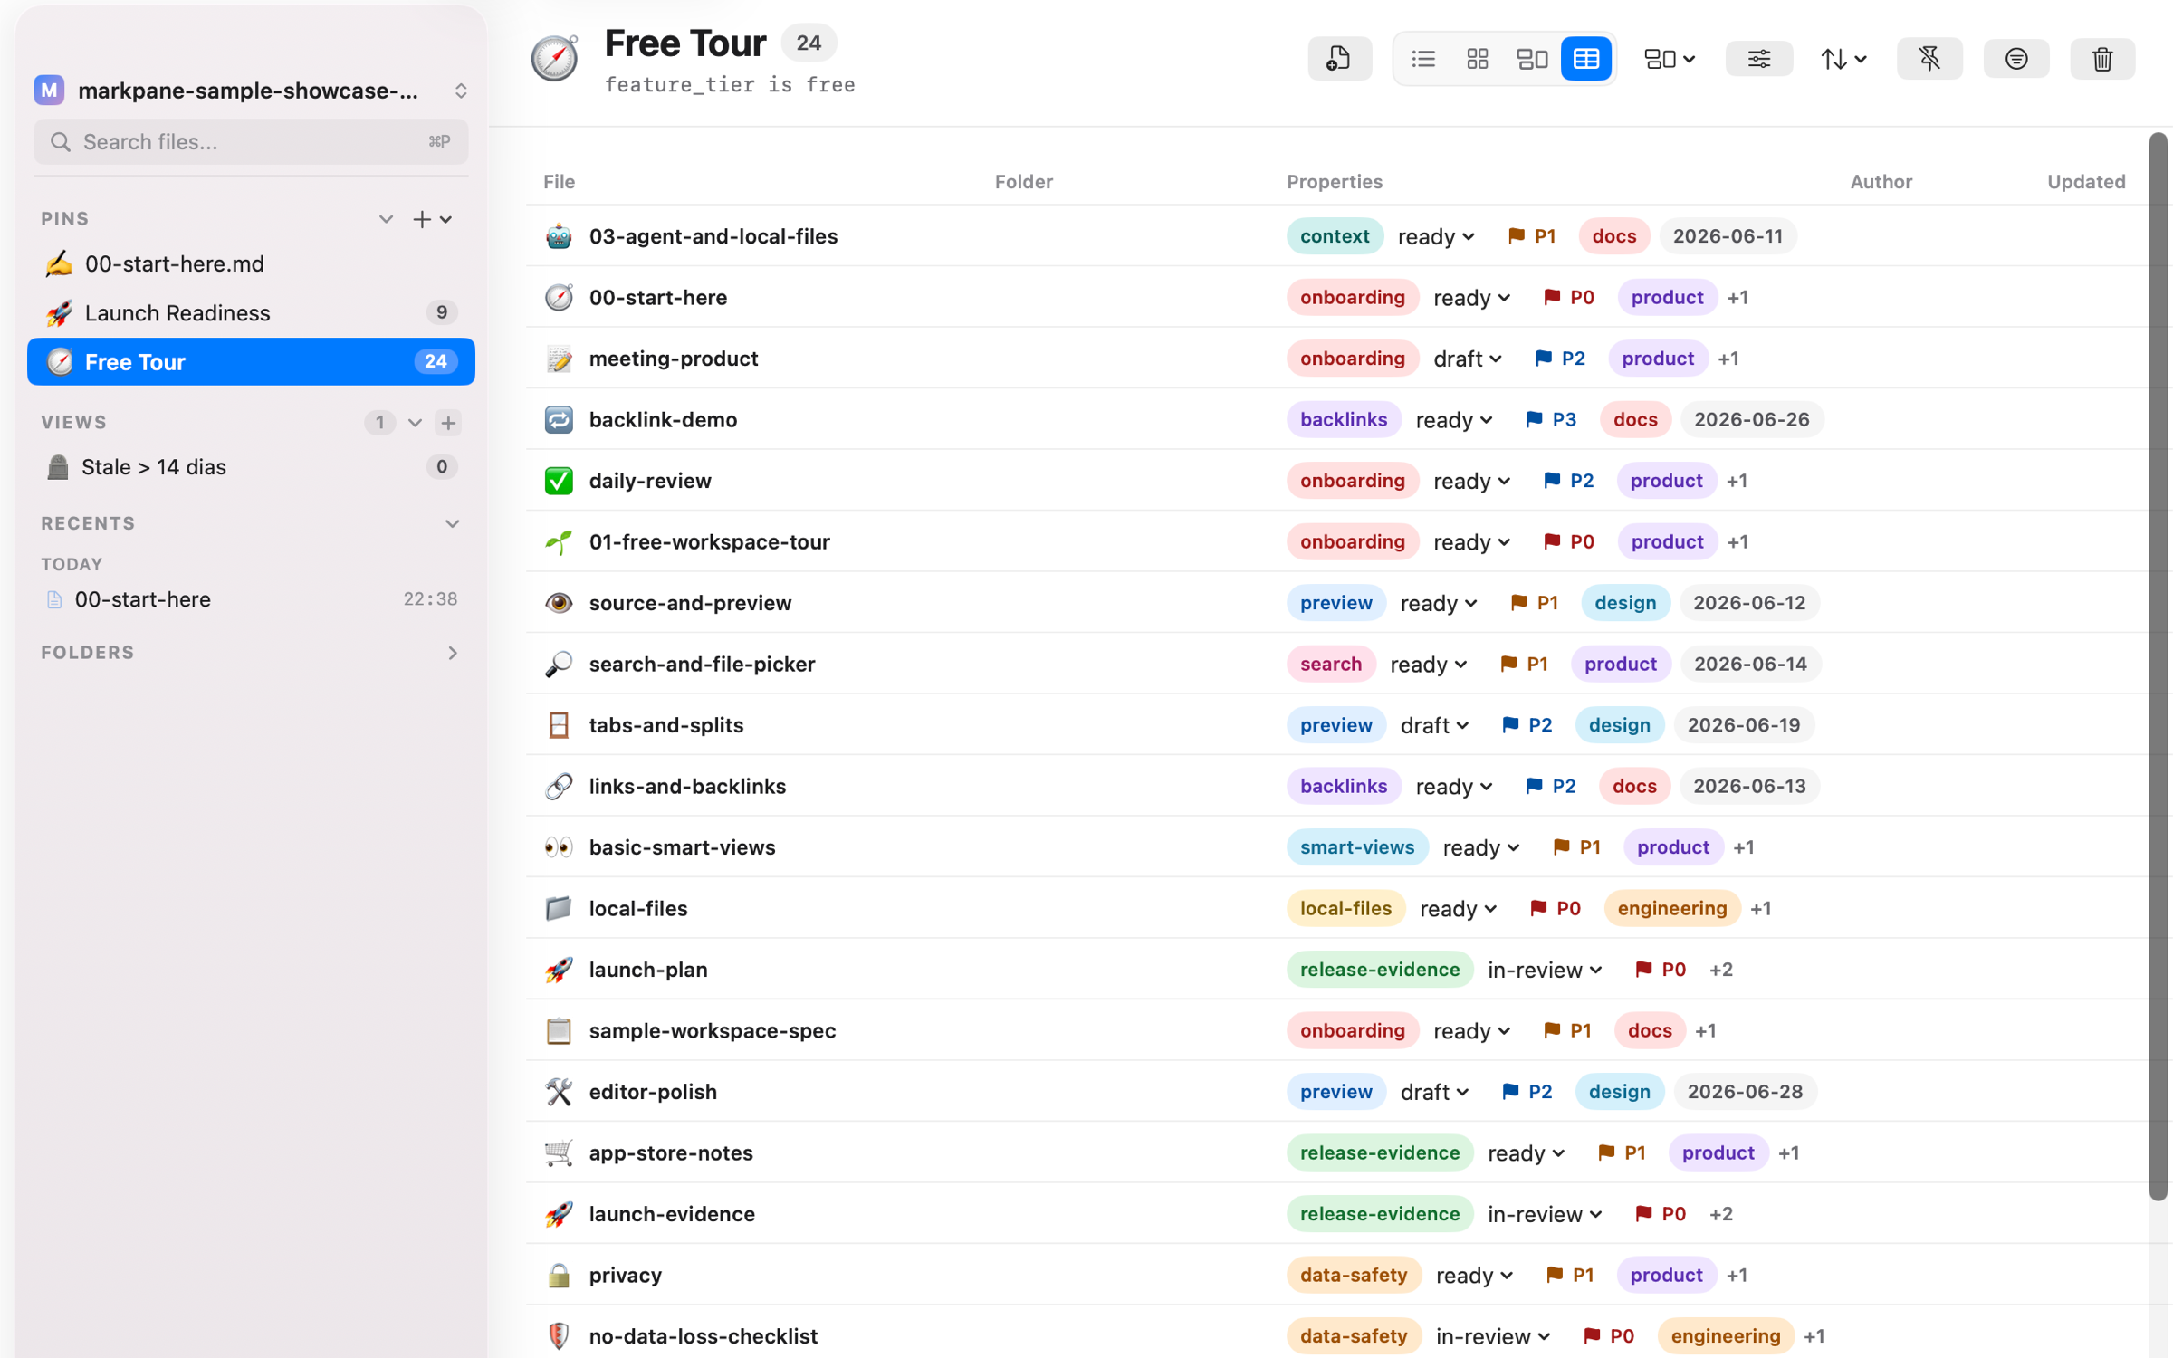Screen dimensions: 2173x1358
Task: Click the refresh arrows icon of backlink-demo
Action: point(559,419)
